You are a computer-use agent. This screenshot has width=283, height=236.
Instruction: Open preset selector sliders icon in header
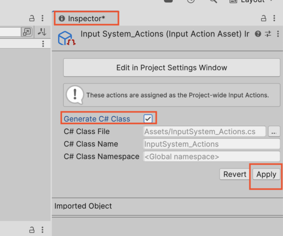coord(268,34)
